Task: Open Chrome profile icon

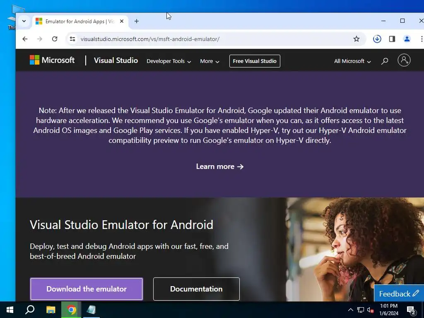Action: 407,39
